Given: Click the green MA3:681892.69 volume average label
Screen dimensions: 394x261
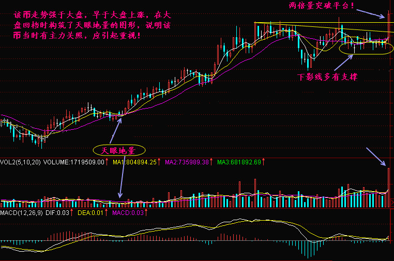Looking at the screenshot, I should [x=239, y=162].
